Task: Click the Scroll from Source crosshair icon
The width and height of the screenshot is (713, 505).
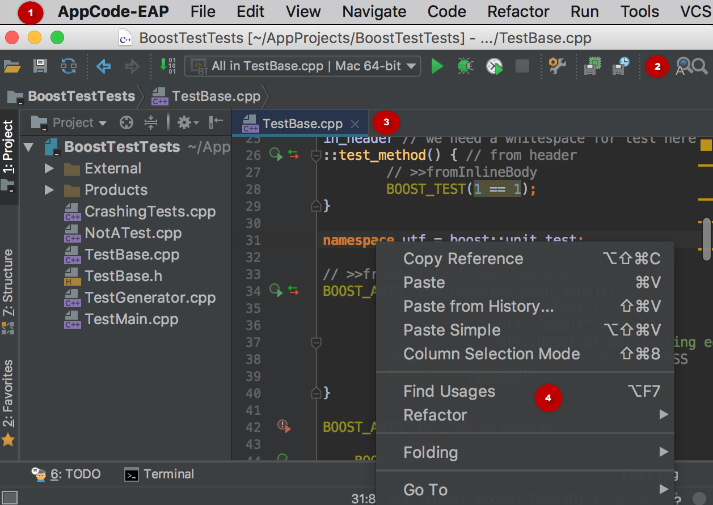Action: [x=126, y=122]
